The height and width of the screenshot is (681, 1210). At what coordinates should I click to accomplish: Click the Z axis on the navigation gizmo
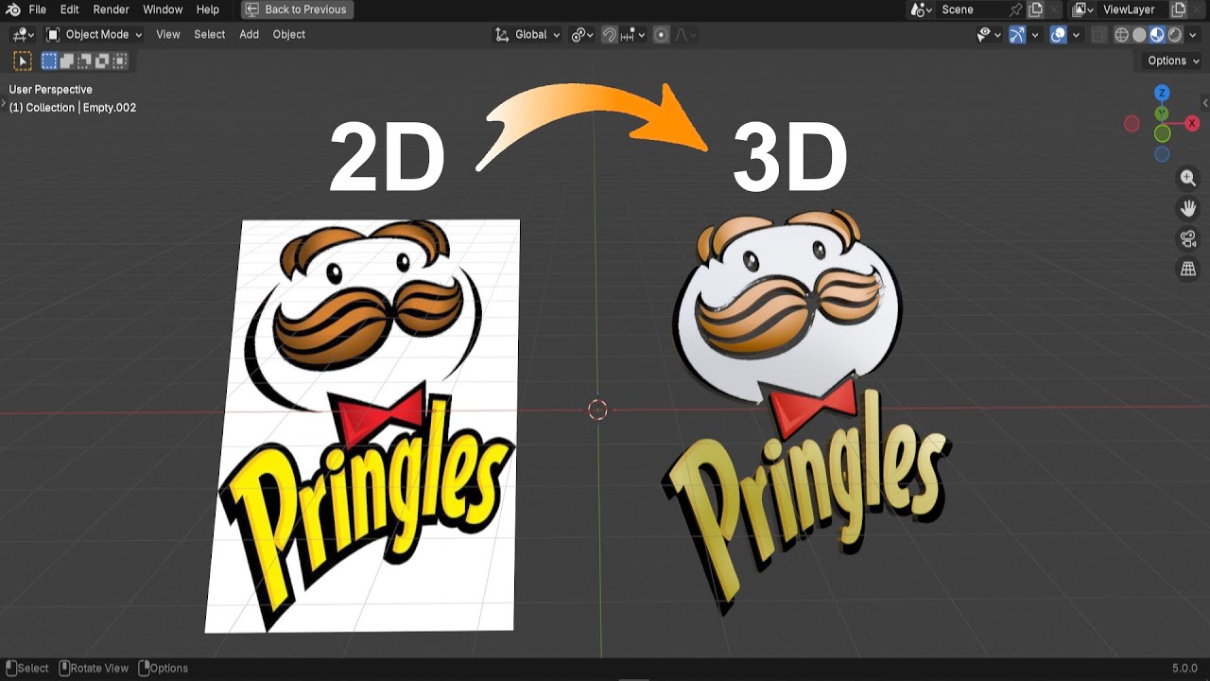[1162, 93]
